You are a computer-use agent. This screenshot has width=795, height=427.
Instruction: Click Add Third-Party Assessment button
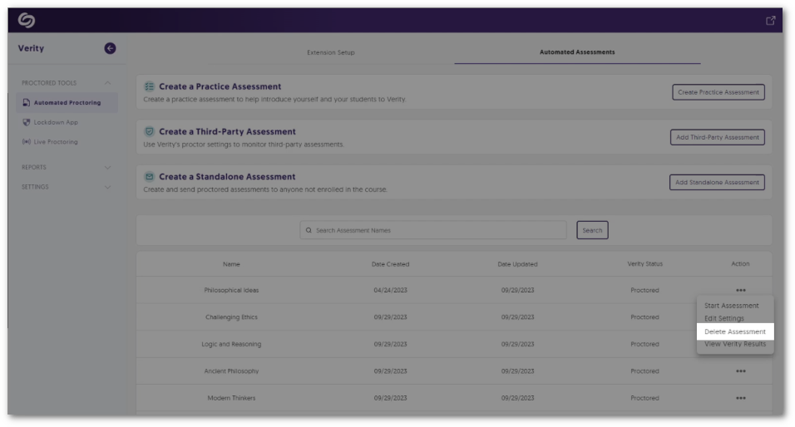718,137
